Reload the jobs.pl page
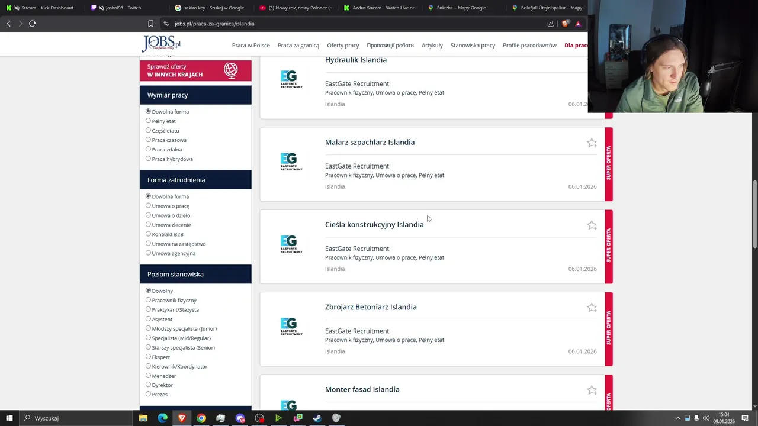 (33, 24)
